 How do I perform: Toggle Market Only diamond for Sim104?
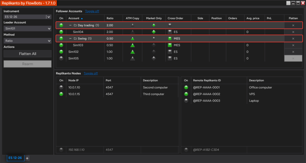click(x=154, y=32)
